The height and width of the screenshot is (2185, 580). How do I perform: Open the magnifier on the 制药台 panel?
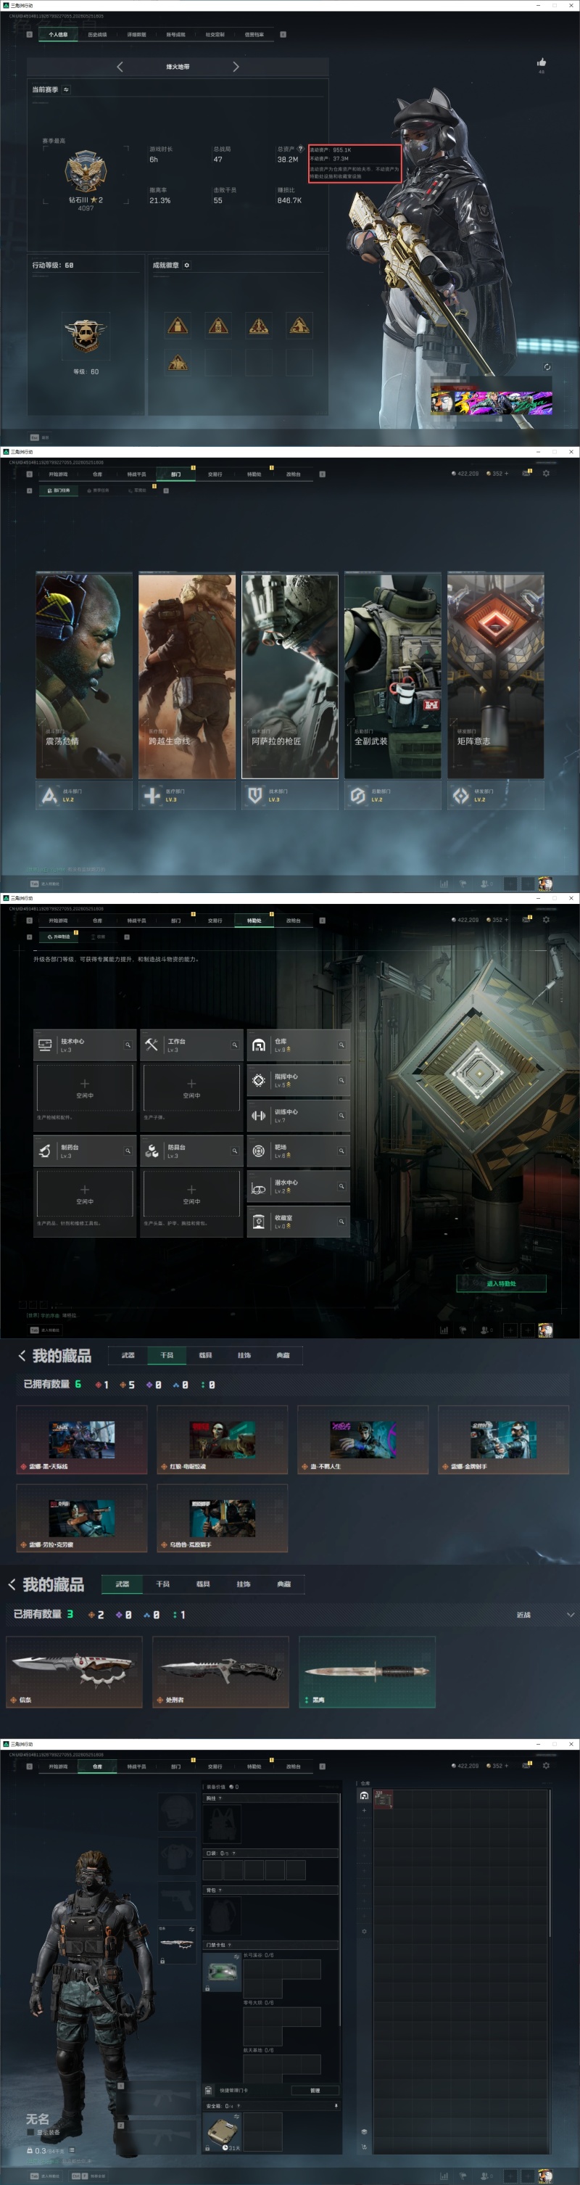point(128,1151)
